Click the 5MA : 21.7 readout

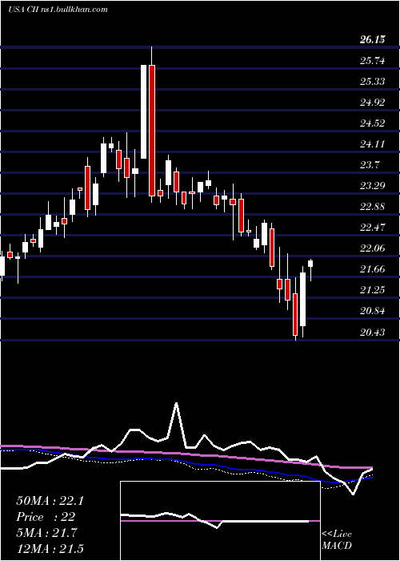(x=46, y=533)
